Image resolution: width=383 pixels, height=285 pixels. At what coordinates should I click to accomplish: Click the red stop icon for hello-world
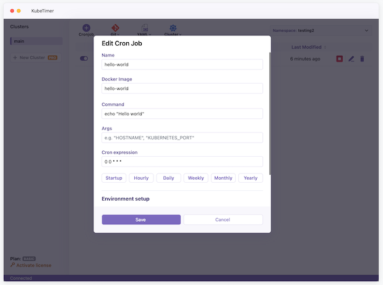[x=339, y=59]
